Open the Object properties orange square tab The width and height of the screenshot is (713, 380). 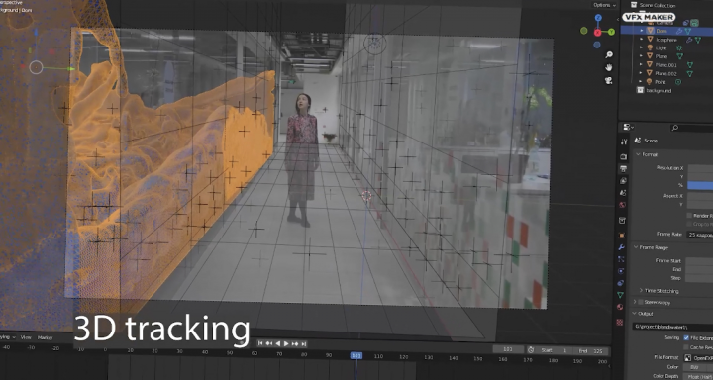coord(622,236)
